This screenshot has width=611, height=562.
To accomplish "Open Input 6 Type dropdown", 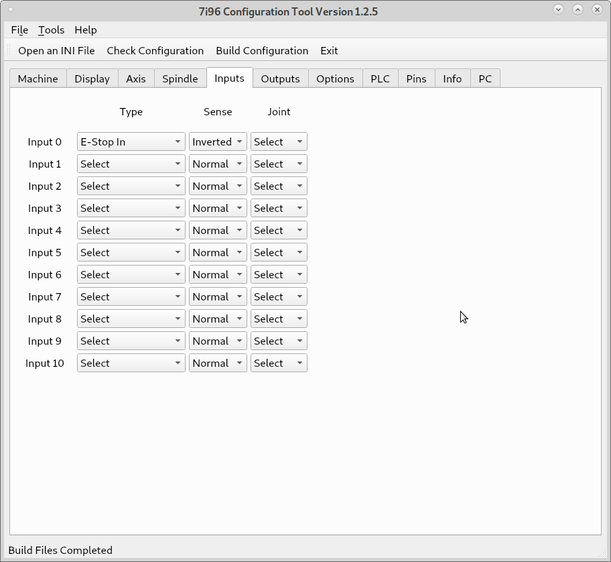I will [131, 274].
